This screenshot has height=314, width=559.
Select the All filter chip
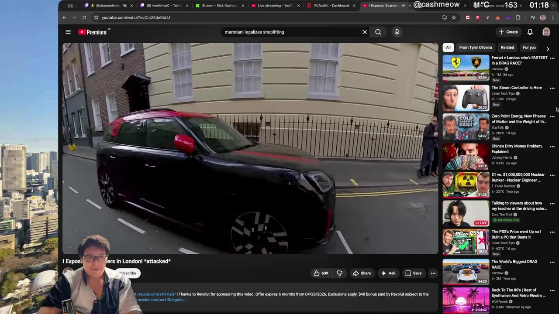click(448, 48)
